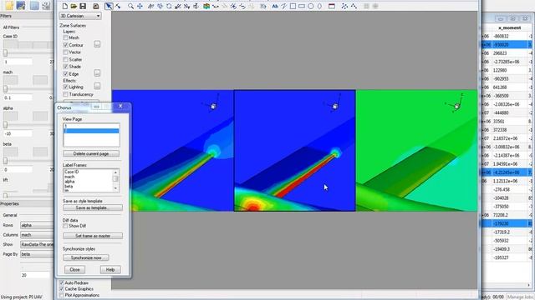535x300 pixels.
Task: Toggle the Cache Graphics checkbox
Action: pyautogui.click(x=62, y=289)
